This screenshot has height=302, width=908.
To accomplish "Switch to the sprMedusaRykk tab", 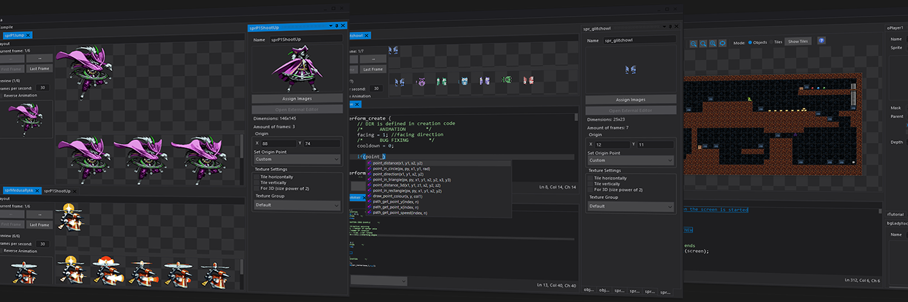I will [x=21, y=190].
